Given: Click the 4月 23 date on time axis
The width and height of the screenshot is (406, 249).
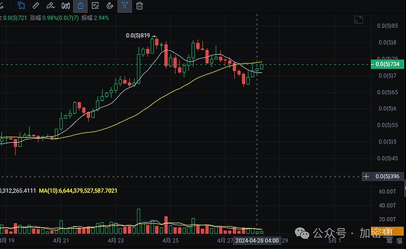Looking at the screenshot, I should (x=116, y=240).
